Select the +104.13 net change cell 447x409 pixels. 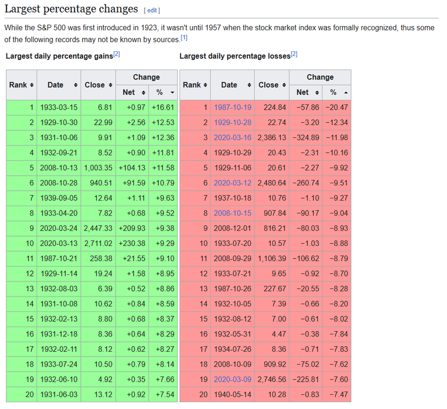coord(132,168)
